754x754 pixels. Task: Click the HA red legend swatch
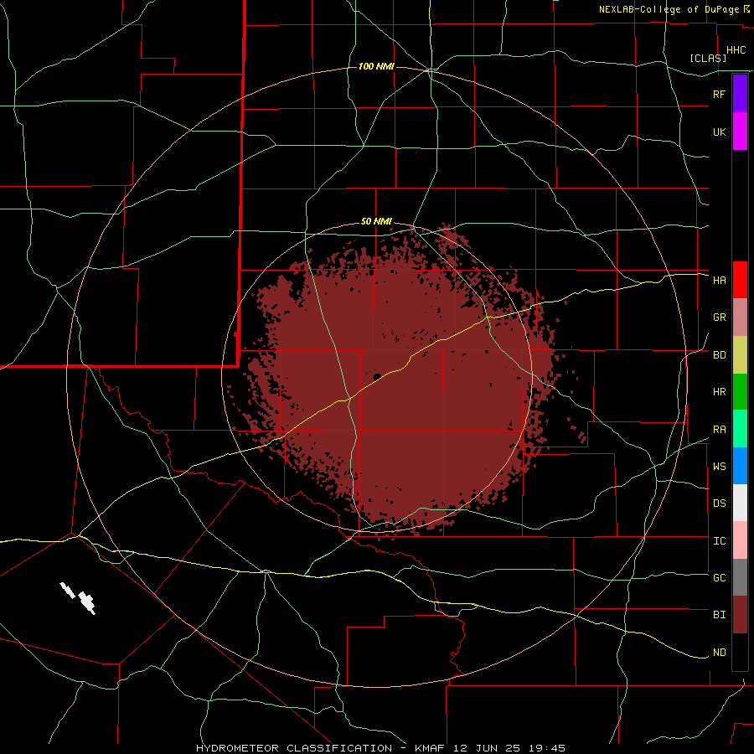pyautogui.click(x=740, y=280)
